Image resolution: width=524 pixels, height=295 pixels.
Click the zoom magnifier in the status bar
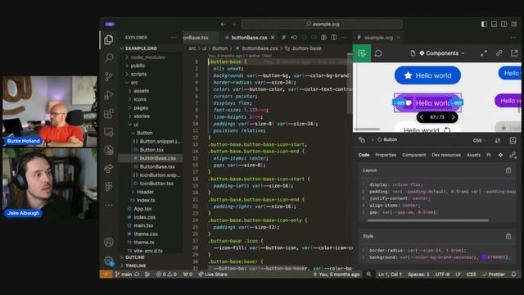pyautogui.click(x=368, y=275)
